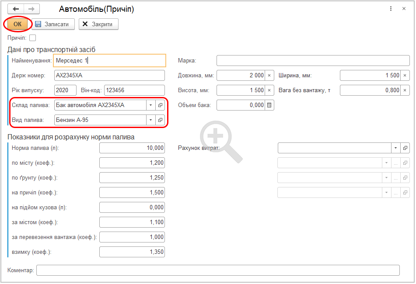Open the Рахунок витрат item form icon
416x284 pixels.
click(x=405, y=148)
